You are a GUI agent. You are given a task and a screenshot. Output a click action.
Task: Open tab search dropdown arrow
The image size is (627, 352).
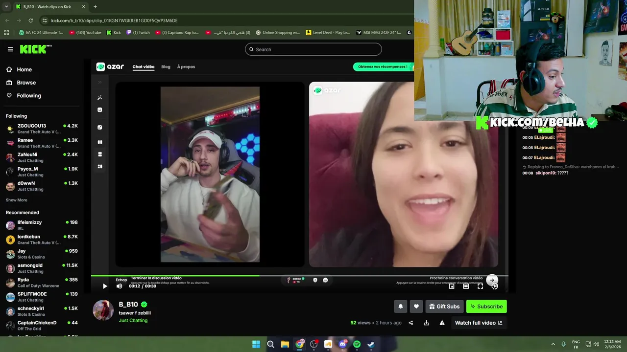pyautogui.click(x=6, y=7)
